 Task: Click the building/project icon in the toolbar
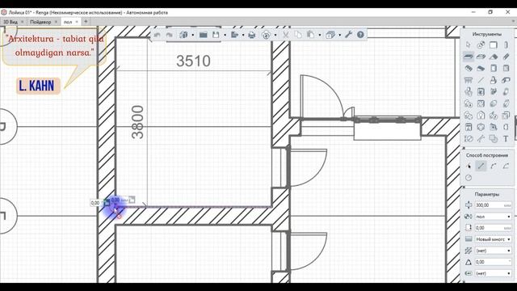tap(183, 35)
